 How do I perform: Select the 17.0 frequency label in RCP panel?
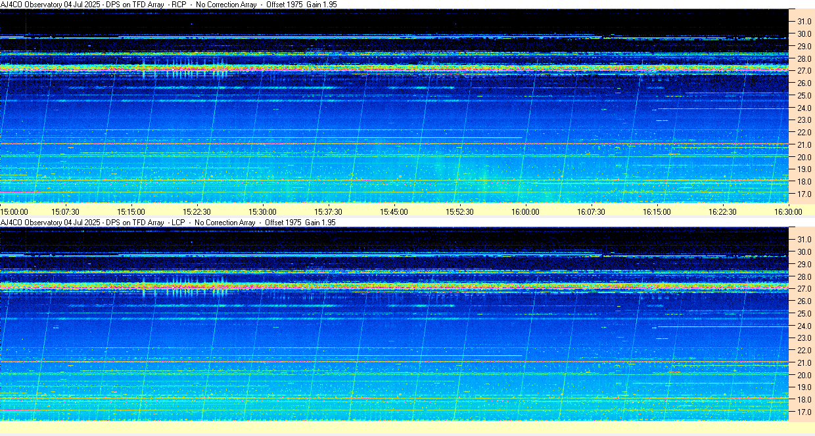(x=804, y=194)
